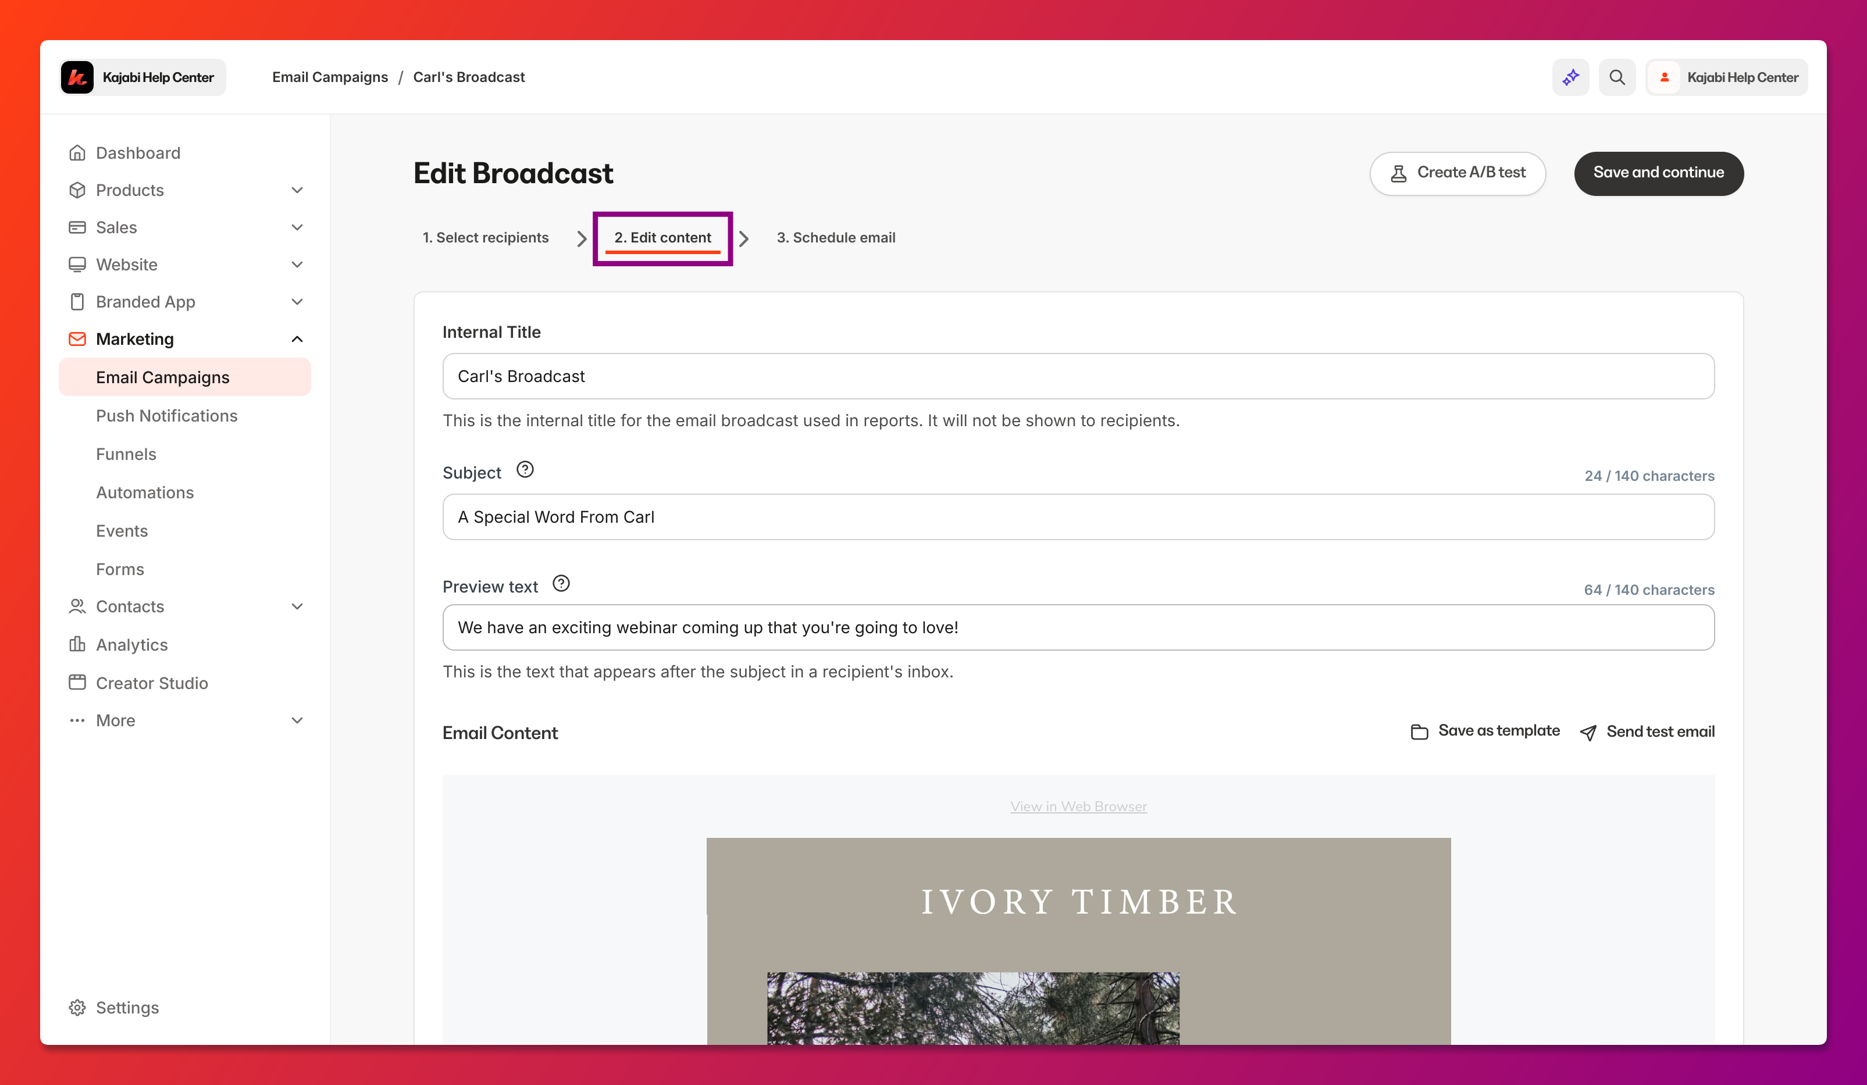
Task: Click the '24 / 140 characters' counter
Action: (1649, 476)
